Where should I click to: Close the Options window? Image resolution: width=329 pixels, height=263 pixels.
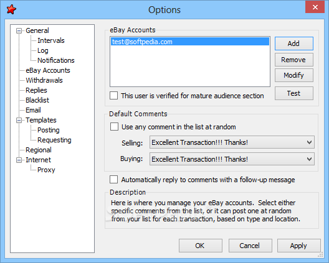(315, 7)
